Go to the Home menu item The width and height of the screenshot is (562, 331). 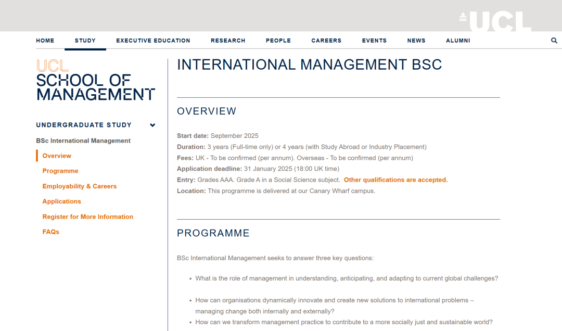point(45,41)
